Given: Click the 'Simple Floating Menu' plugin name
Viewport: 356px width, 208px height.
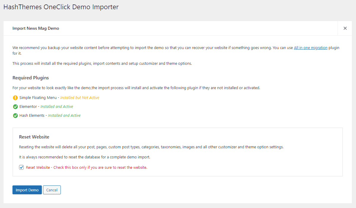Looking at the screenshot, I should pyautogui.click(x=38, y=98).
